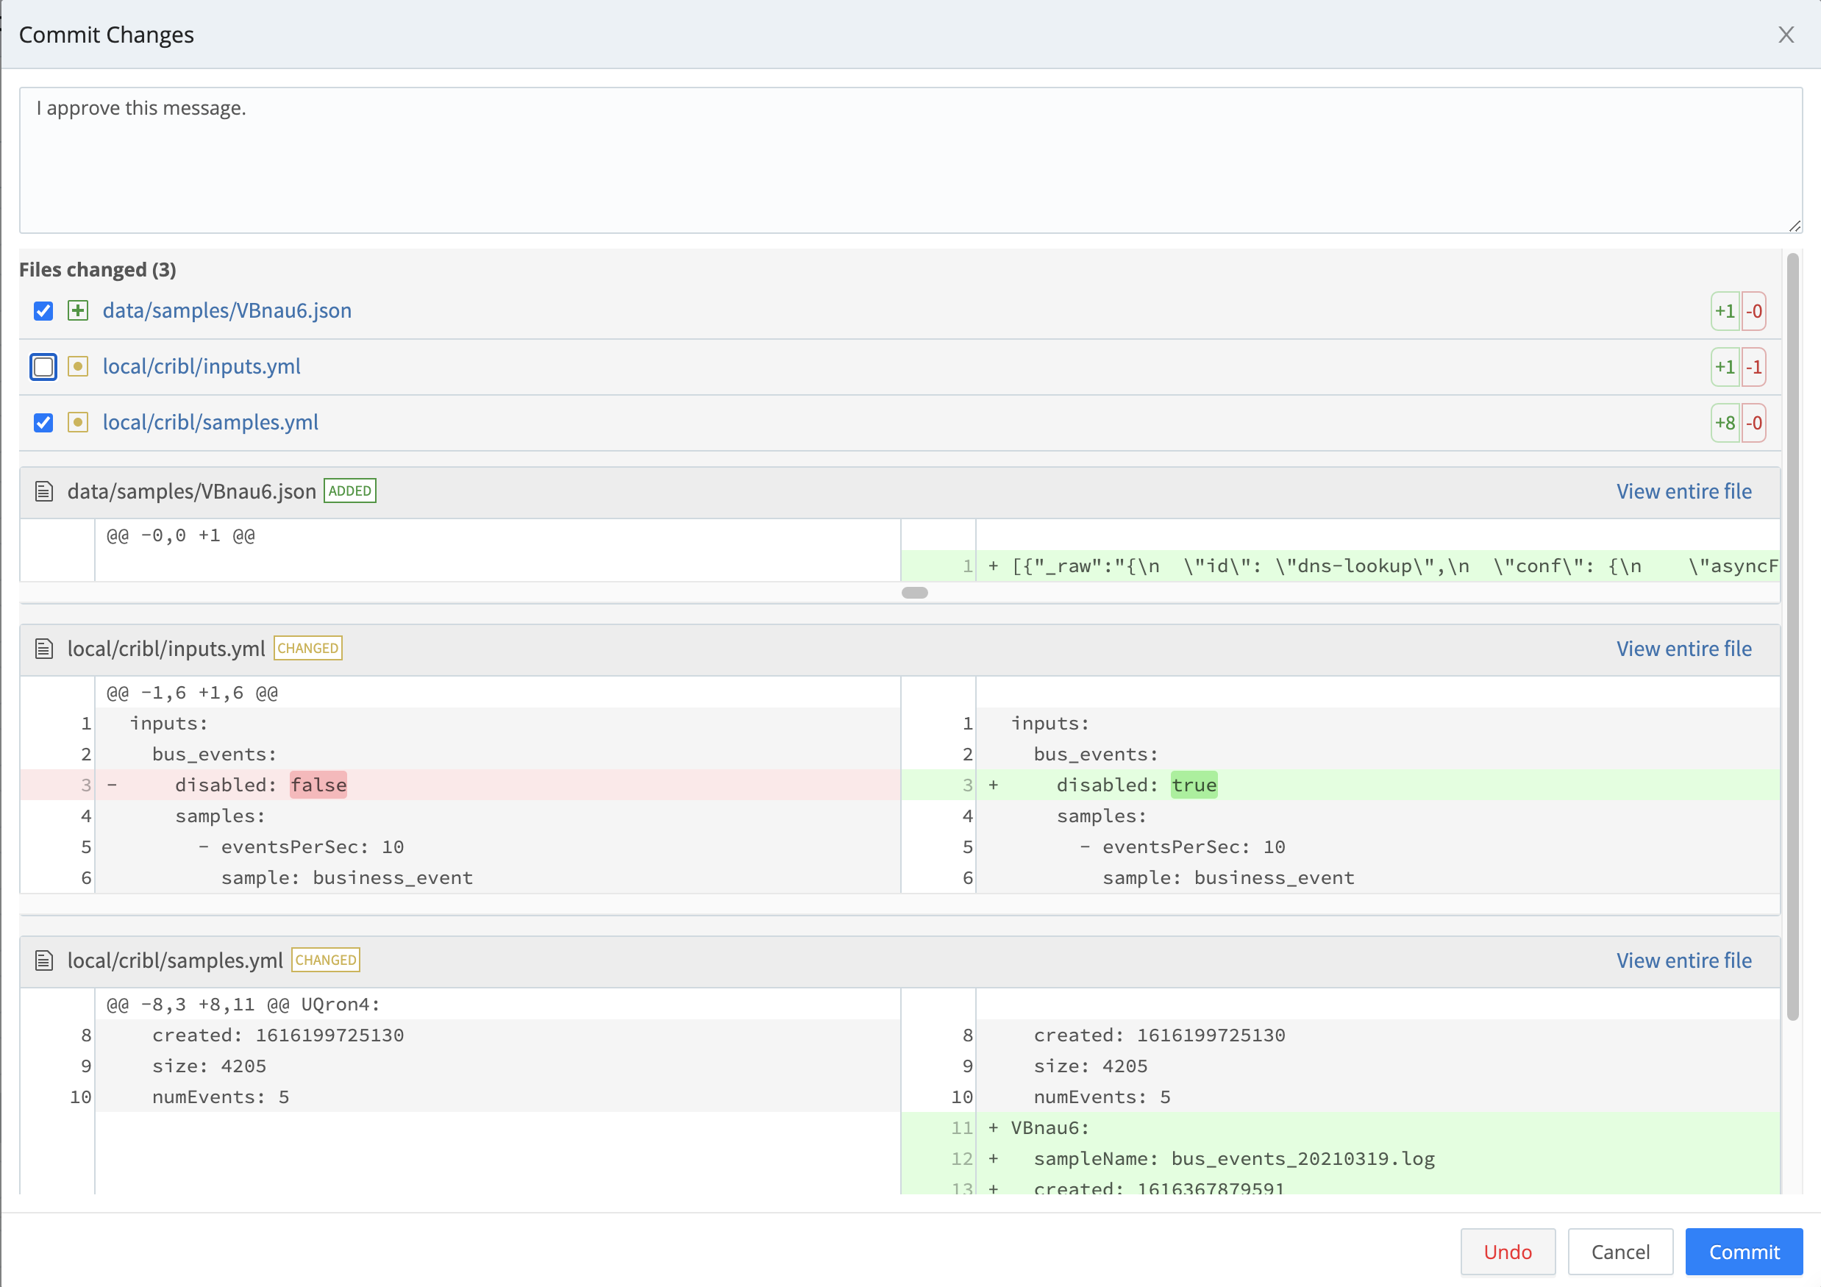Click the CHANGED tag beside inputs.yml

(x=307, y=648)
